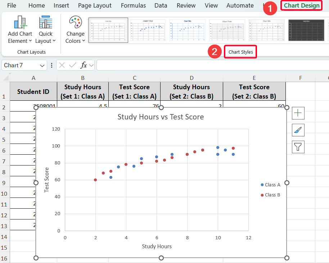This screenshot has height=263, width=329.
Task: Click the Chart Elements plus button
Action: pyautogui.click(x=298, y=113)
